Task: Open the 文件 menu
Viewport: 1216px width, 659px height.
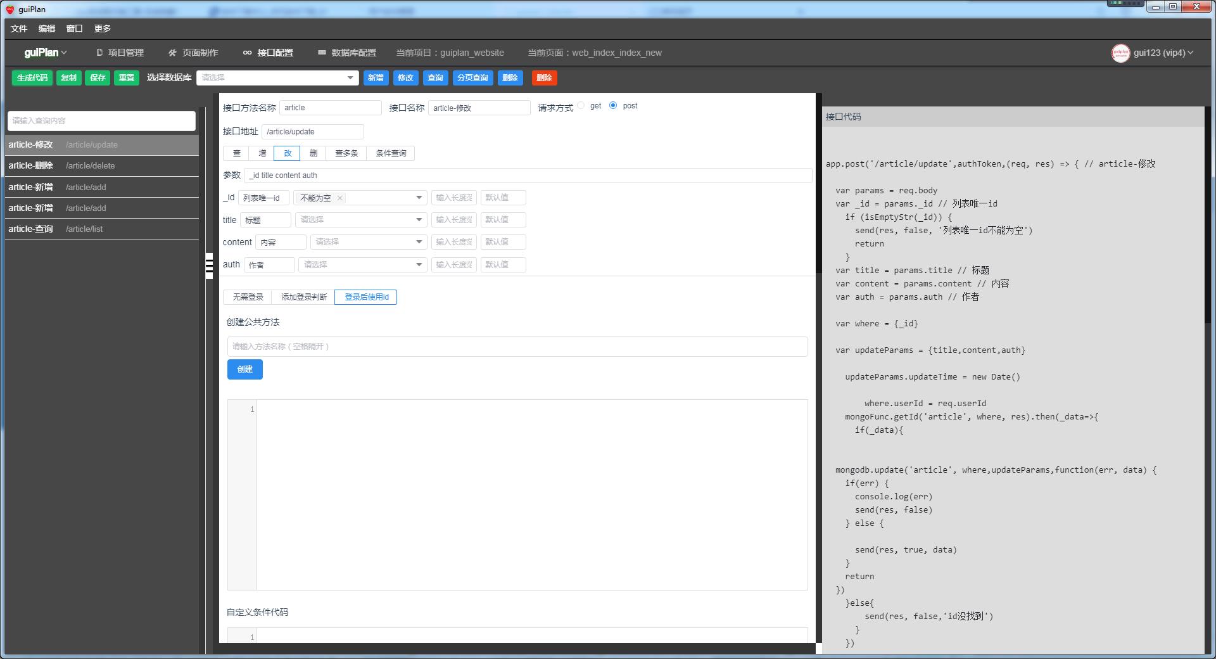Action: [x=19, y=29]
